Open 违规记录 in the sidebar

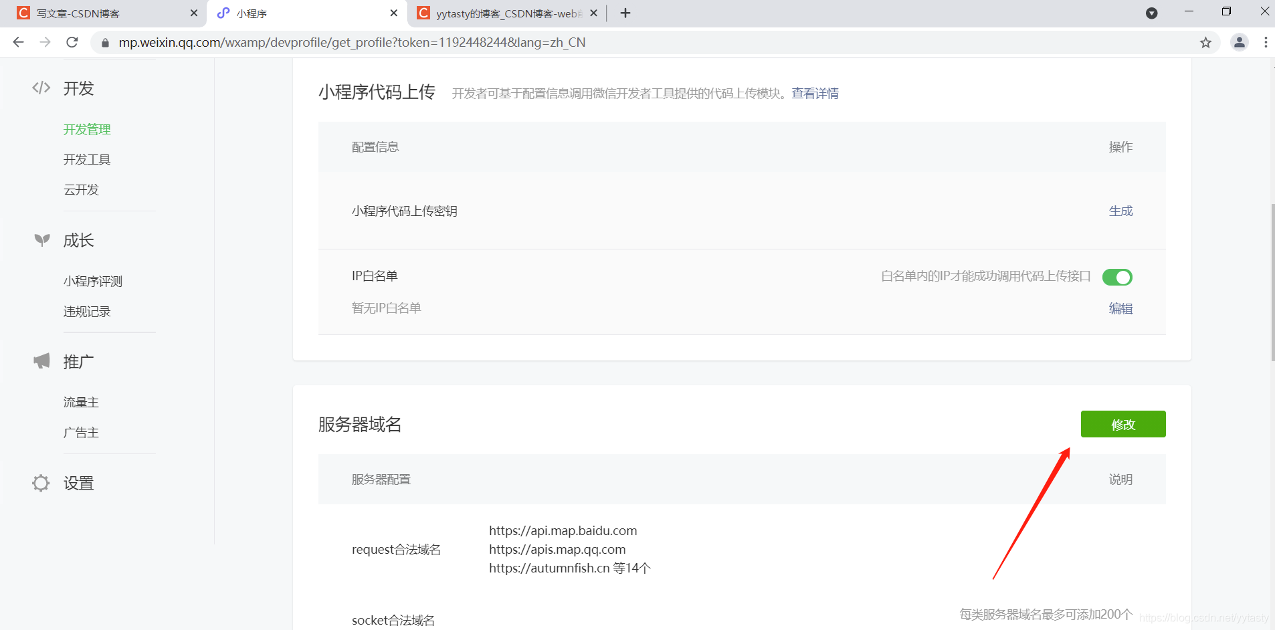pyautogui.click(x=87, y=311)
